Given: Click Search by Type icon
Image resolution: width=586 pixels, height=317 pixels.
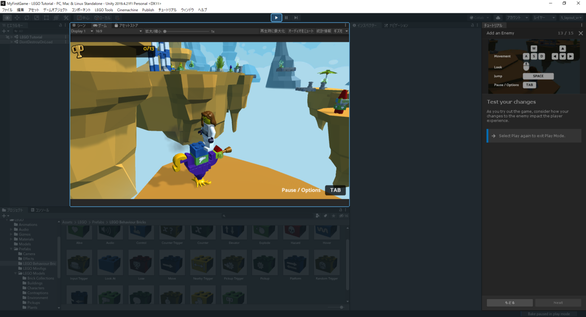Looking at the screenshot, I should point(318,216).
